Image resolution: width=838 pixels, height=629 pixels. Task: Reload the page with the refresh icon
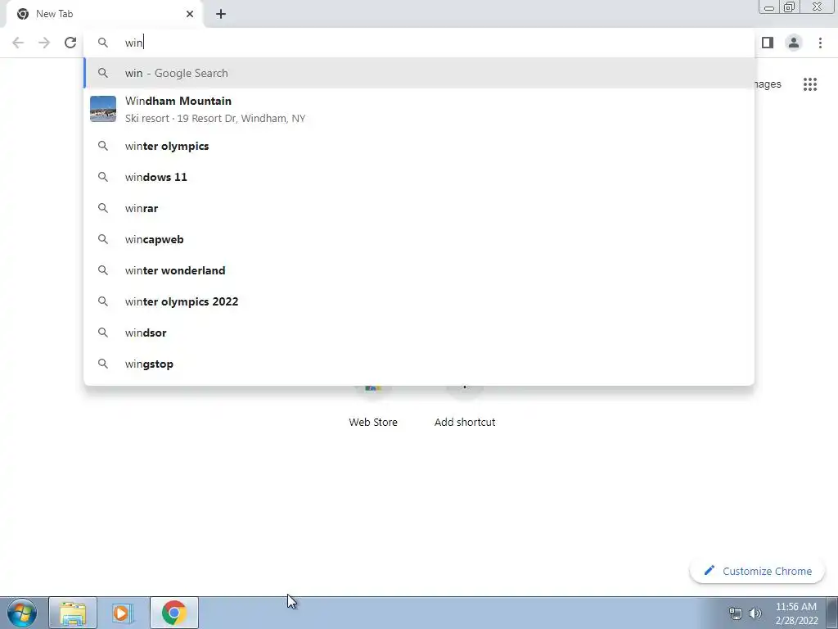click(x=70, y=43)
